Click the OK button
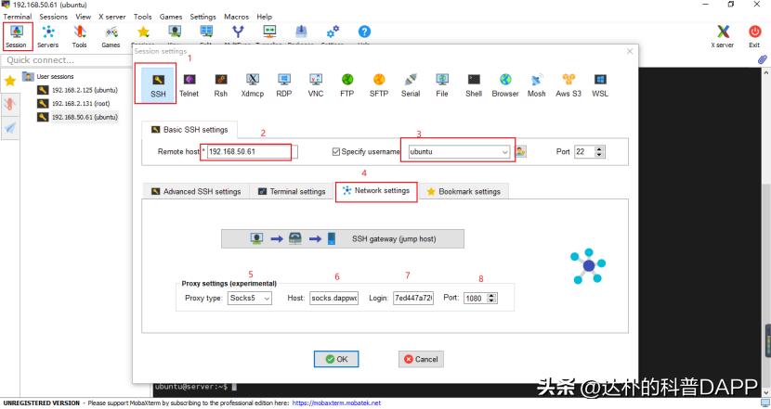The image size is (771, 409). (x=336, y=359)
